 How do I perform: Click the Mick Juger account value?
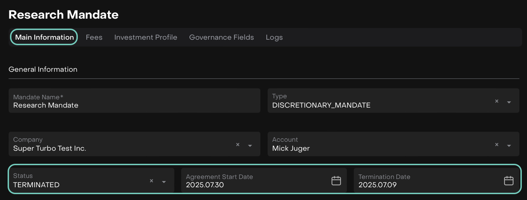coord(291,149)
